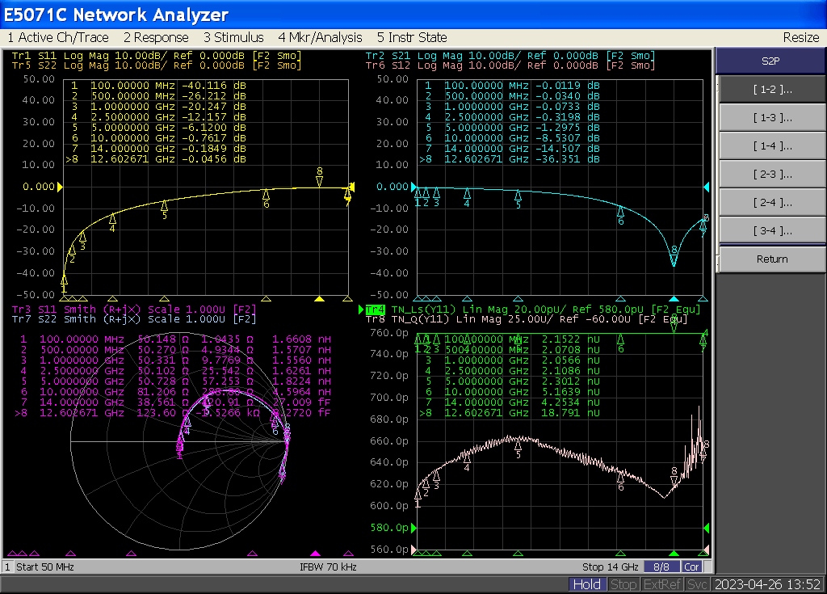Image resolution: width=827 pixels, height=594 pixels.
Task: Select the [ 1-2 ]... softkey
Action: (x=772, y=89)
